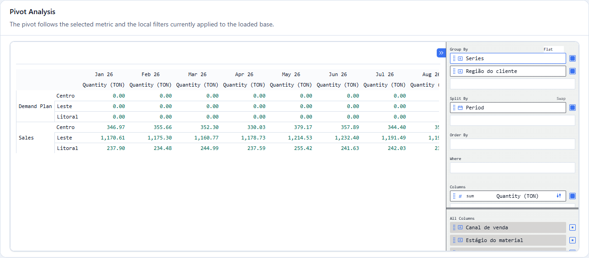Click the Litoral row under Sales
This screenshot has height=258, width=589.
coord(67,148)
